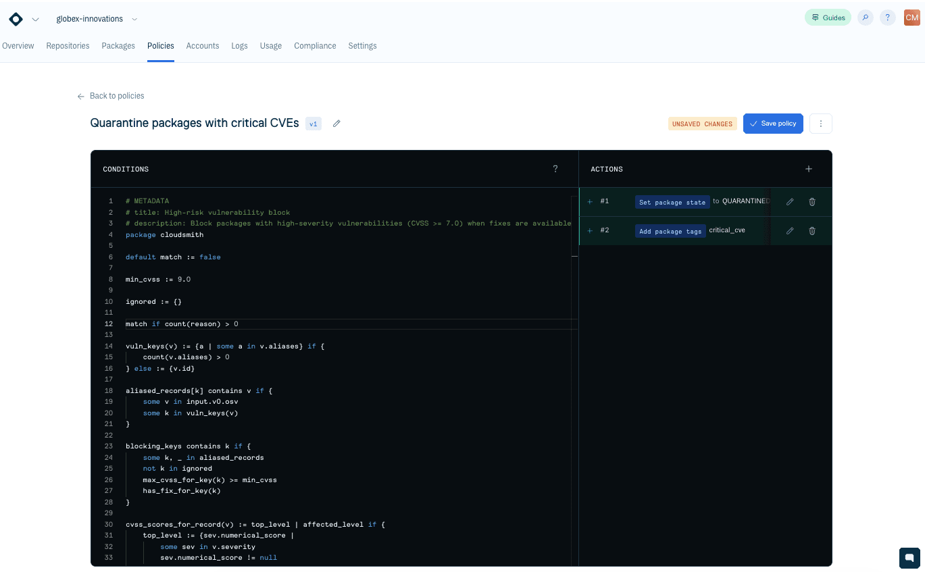Image resolution: width=925 pixels, height=572 pixels.
Task: Open the Accounts tab
Action: (x=203, y=46)
